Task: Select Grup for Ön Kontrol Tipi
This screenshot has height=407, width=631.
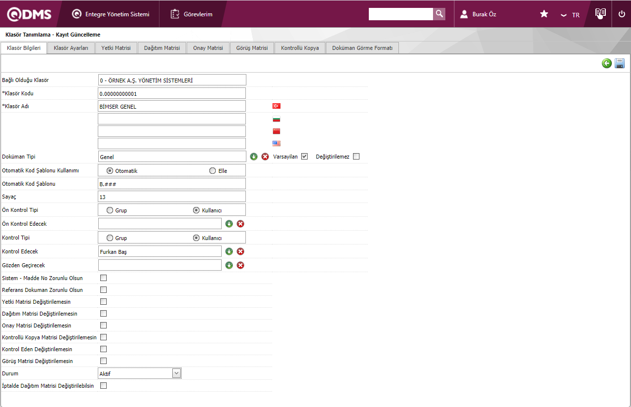Action: click(110, 210)
